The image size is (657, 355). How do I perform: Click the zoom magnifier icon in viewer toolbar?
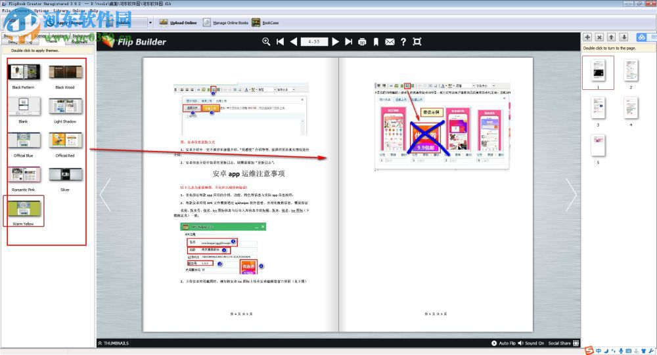click(266, 41)
